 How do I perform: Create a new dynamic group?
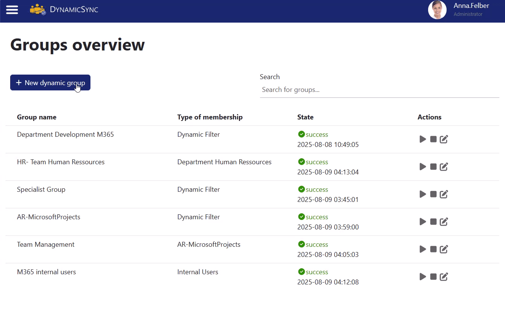click(x=50, y=82)
